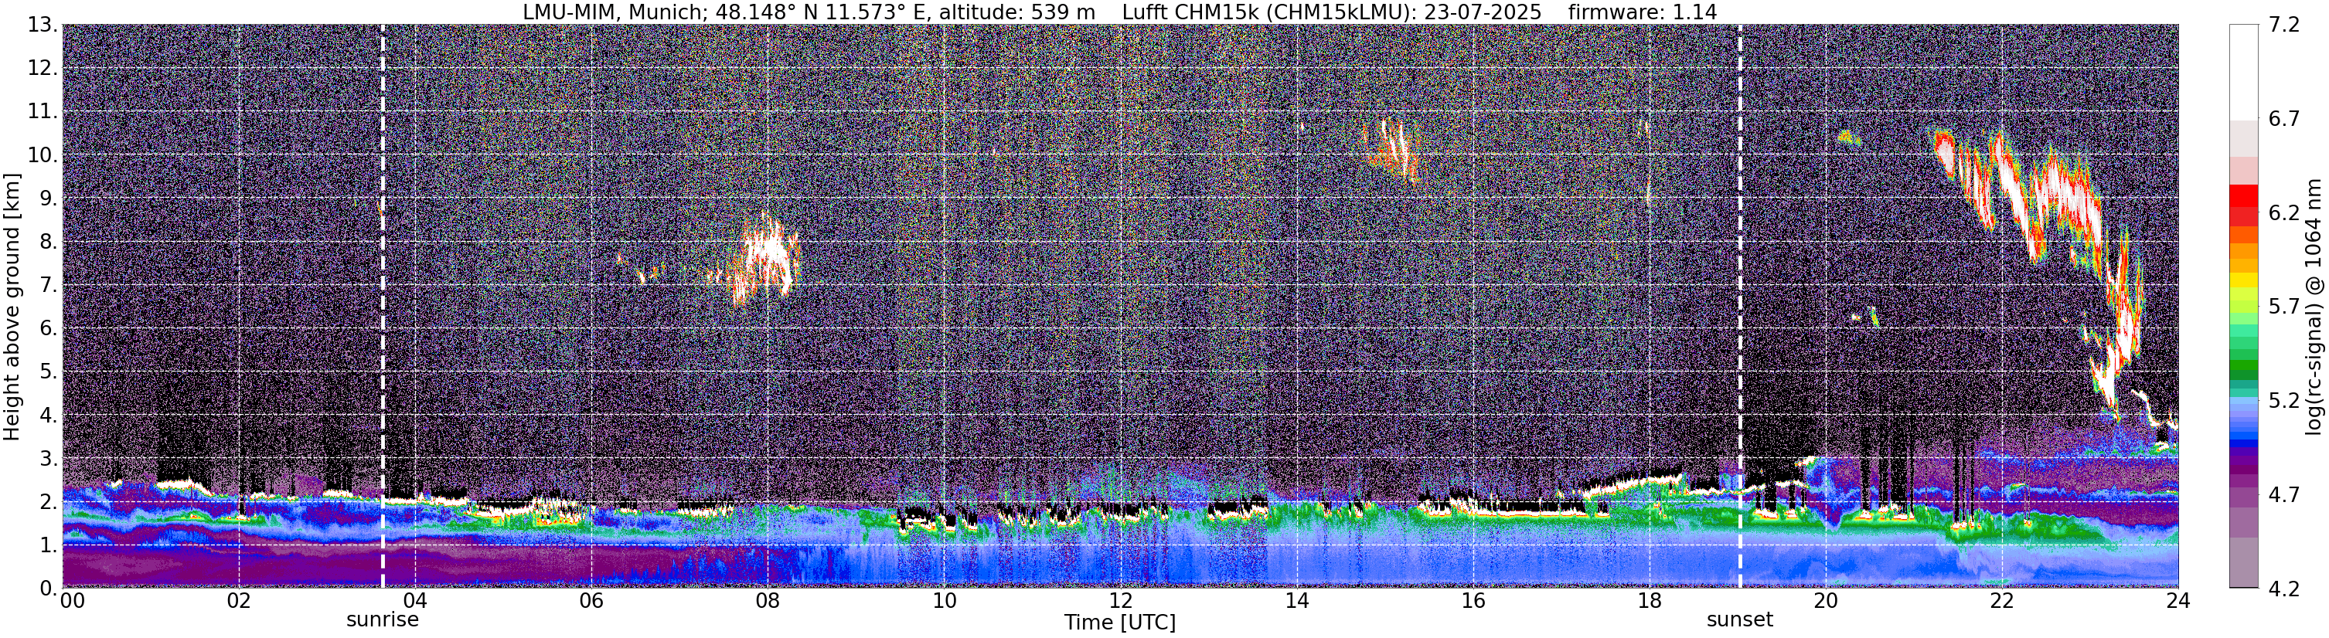Click the "4.2" colorbar tick value
The image size is (2329, 638).
click(x=2284, y=589)
